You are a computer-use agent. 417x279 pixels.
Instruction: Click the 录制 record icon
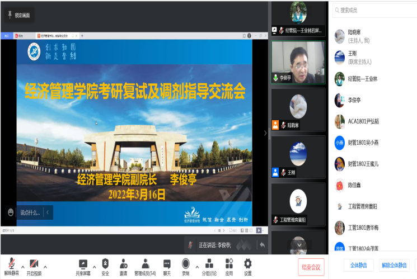click(x=185, y=264)
